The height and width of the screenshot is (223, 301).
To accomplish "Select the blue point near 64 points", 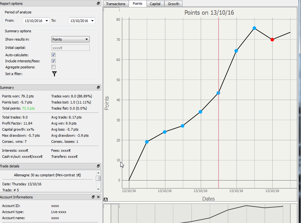I will point(236,51).
